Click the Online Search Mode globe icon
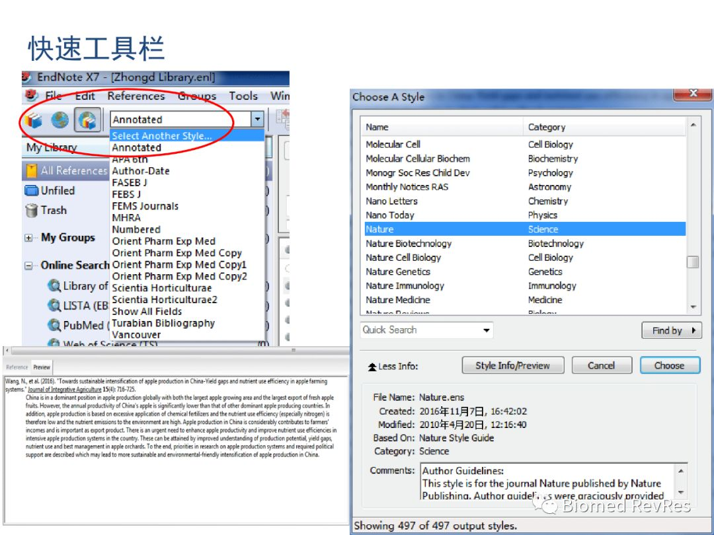Viewport: 714px width, 535px height. tap(59, 120)
